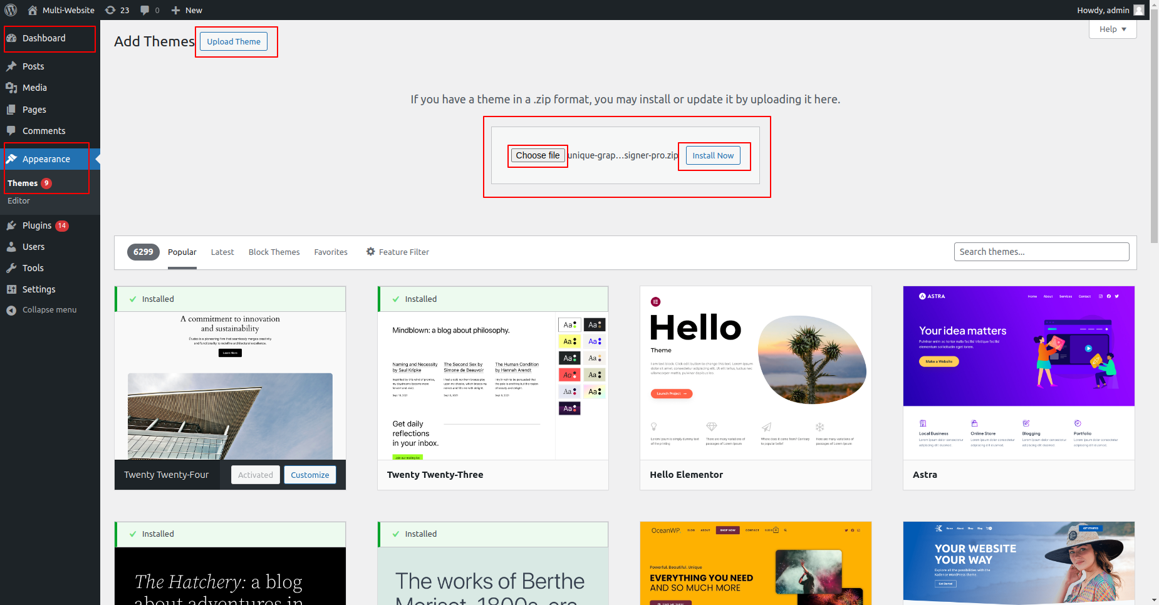Open the New content menu

pos(187,10)
